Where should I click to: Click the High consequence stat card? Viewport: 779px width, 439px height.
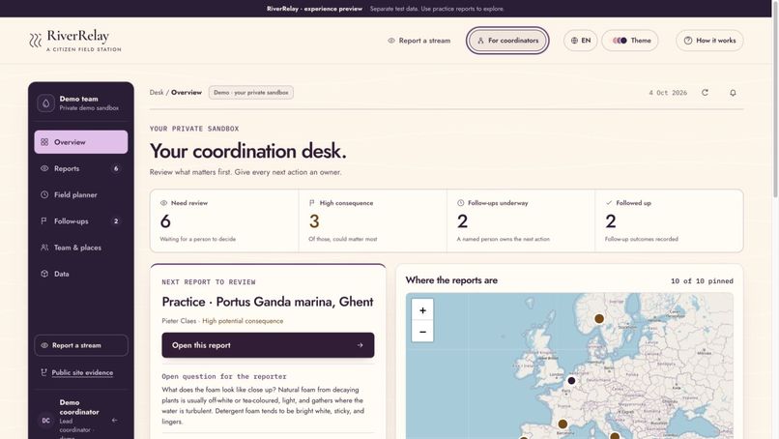(373, 220)
